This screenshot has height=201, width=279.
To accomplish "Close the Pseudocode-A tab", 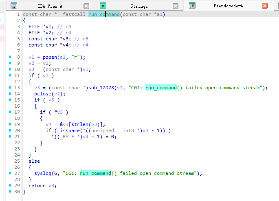I will click(x=265, y=6).
